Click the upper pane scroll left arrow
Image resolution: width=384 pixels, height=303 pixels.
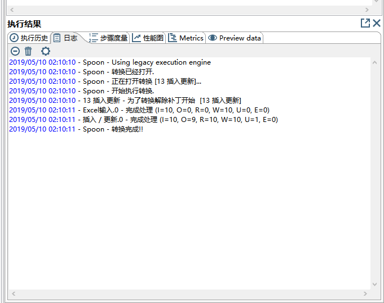(x=12, y=10)
